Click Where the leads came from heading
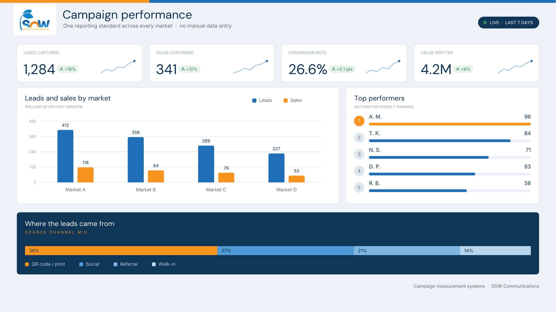This screenshot has height=312, width=556. coord(69,224)
